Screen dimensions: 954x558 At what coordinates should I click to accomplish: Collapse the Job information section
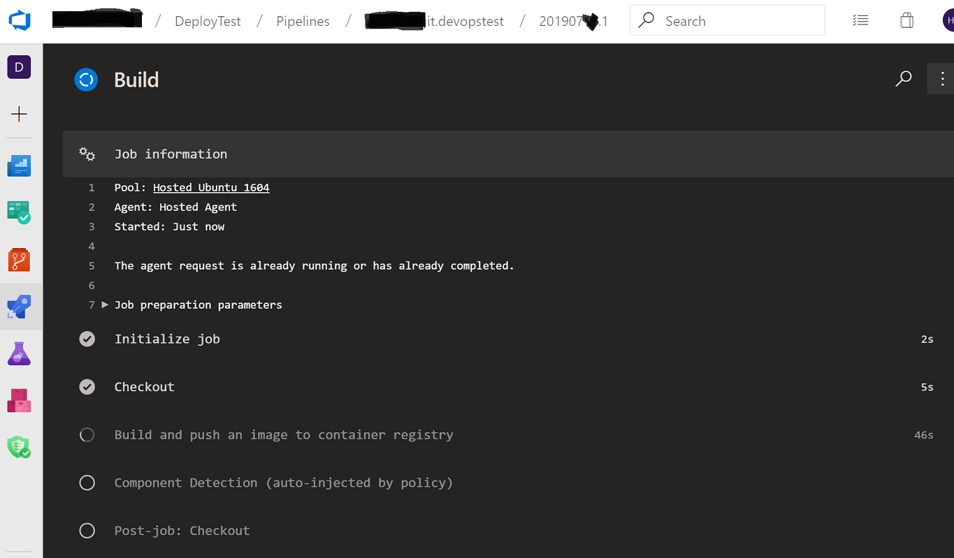coord(171,154)
